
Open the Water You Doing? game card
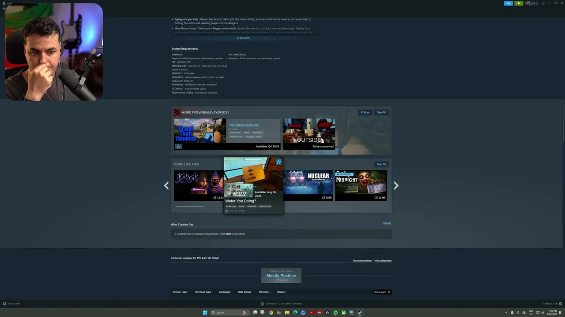tap(253, 185)
